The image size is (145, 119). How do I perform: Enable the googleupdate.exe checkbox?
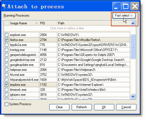(6, 65)
